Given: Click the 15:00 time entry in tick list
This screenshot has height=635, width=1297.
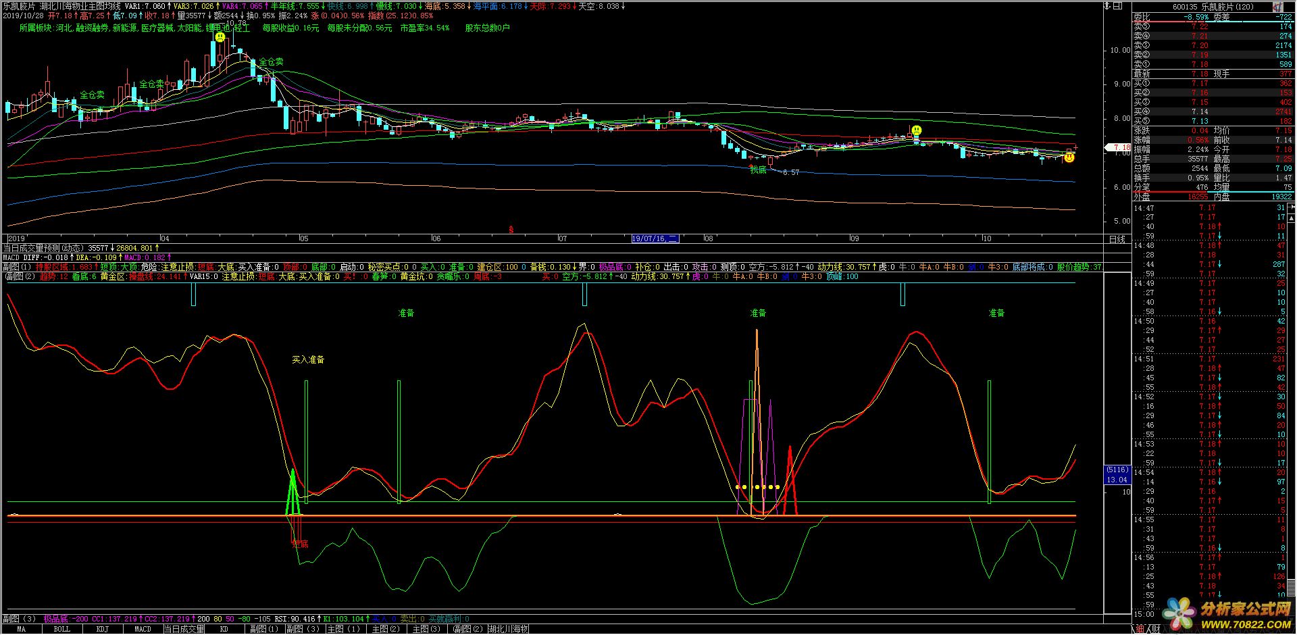Looking at the screenshot, I should click(x=1144, y=614).
